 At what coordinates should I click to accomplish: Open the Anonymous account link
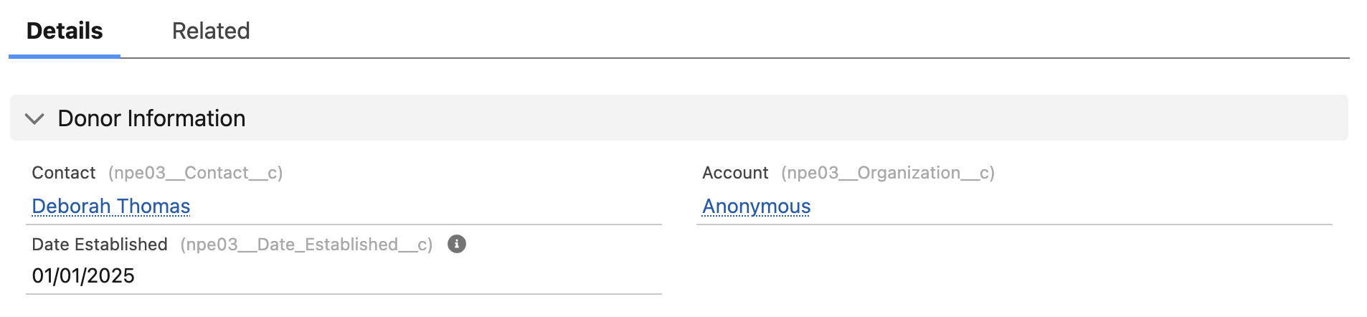pyautogui.click(x=756, y=206)
